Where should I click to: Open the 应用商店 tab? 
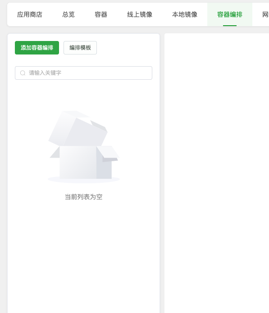30,14
